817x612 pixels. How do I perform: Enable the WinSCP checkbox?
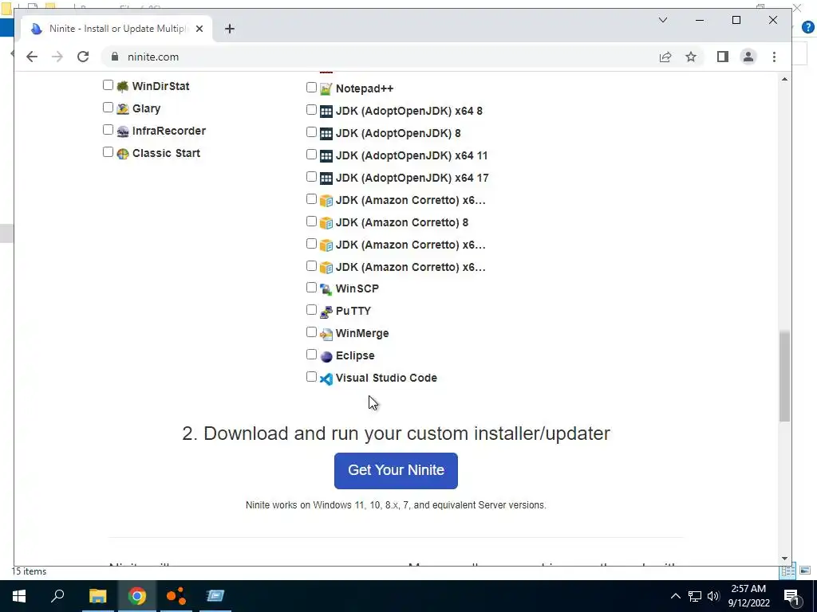(312, 287)
